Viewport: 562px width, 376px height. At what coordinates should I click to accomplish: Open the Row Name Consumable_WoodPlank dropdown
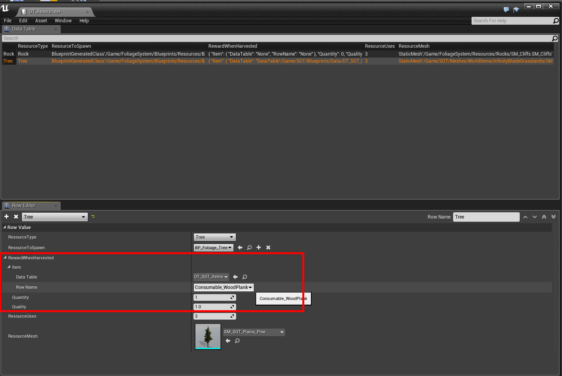[x=224, y=287]
